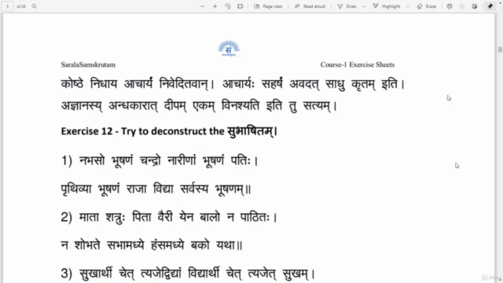The width and height of the screenshot is (503, 283).
Task: Print the PDF document
Action: click(x=450, y=6)
